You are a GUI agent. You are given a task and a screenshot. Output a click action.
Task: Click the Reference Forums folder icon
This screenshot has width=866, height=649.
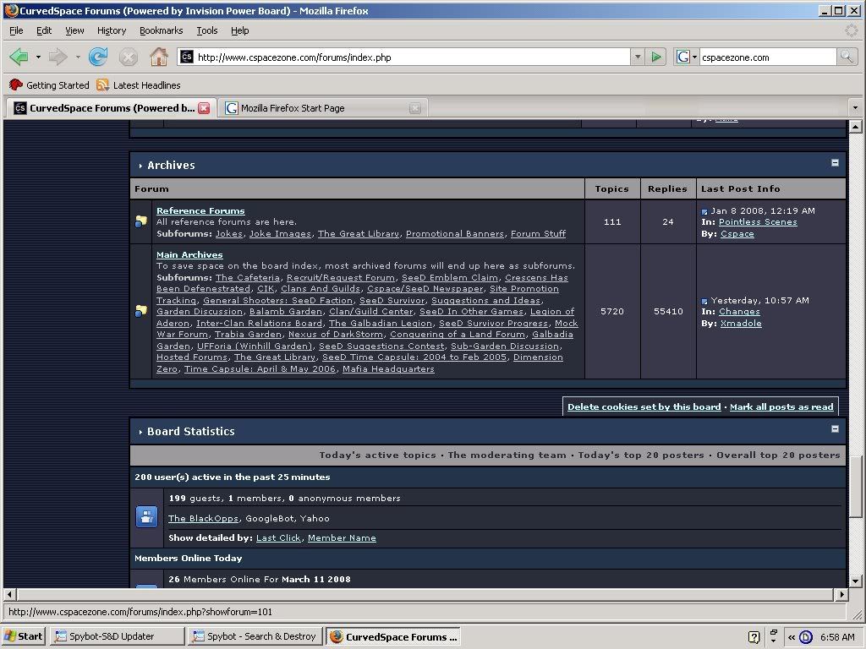tap(141, 222)
